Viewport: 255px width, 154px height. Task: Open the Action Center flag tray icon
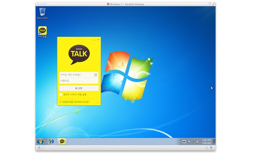click(x=189, y=142)
